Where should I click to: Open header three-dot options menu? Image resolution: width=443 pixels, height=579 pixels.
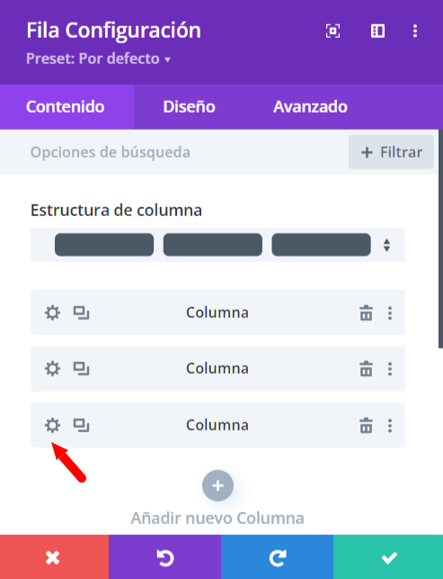click(x=415, y=31)
